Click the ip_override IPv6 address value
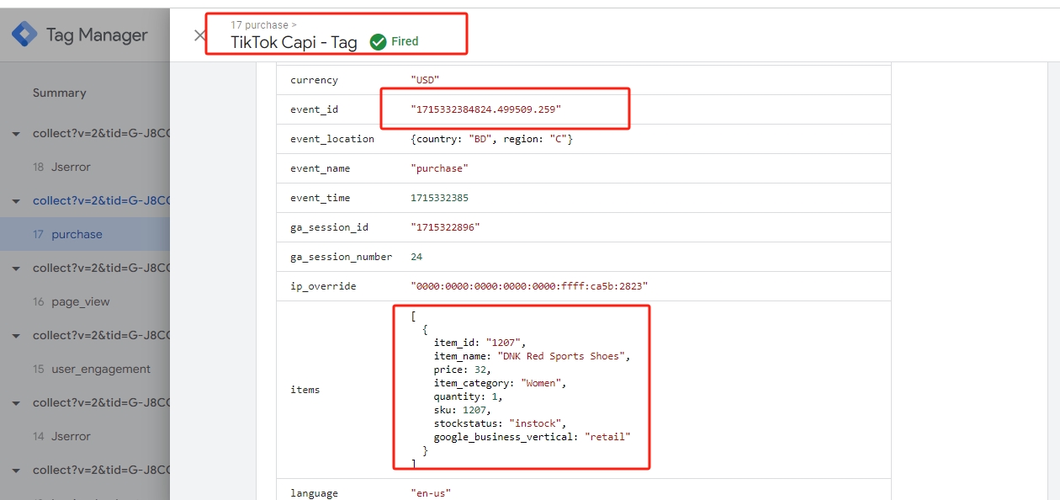The width and height of the screenshot is (1060, 500). 529,286
